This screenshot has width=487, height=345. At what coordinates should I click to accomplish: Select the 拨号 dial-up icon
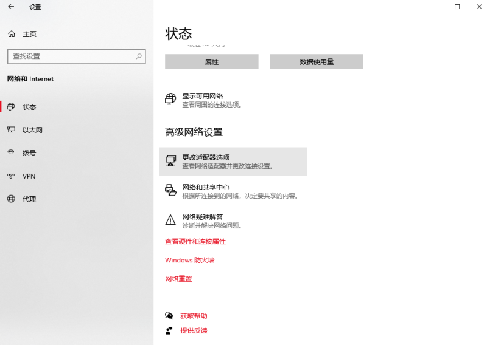[x=11, y=152]
